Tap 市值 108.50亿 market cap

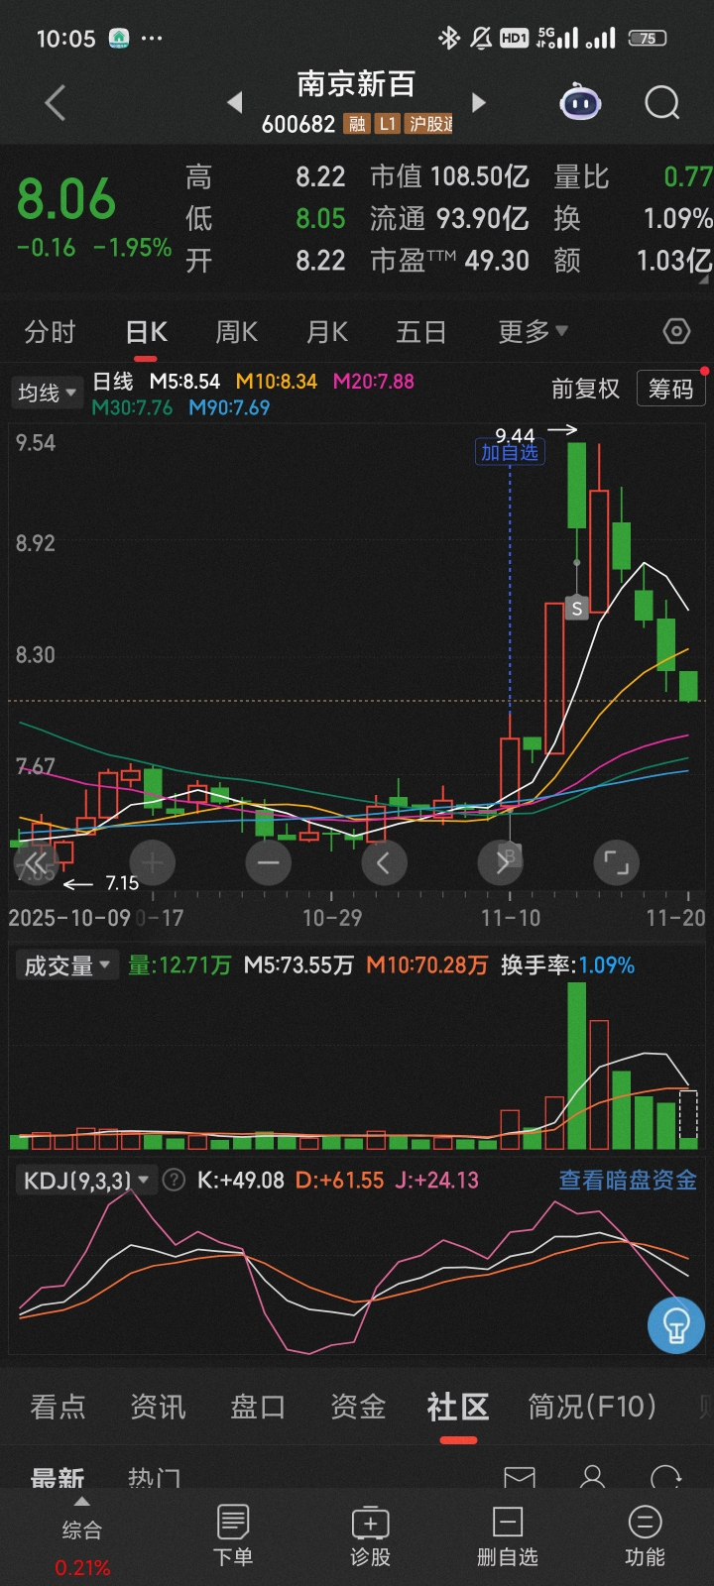coord(449,176)
